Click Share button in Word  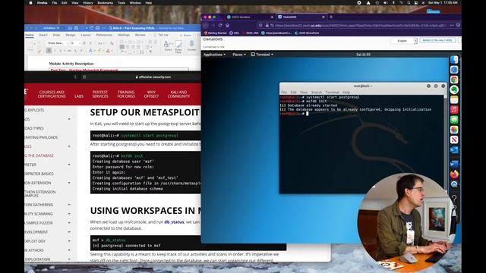[x=185, y=35]
